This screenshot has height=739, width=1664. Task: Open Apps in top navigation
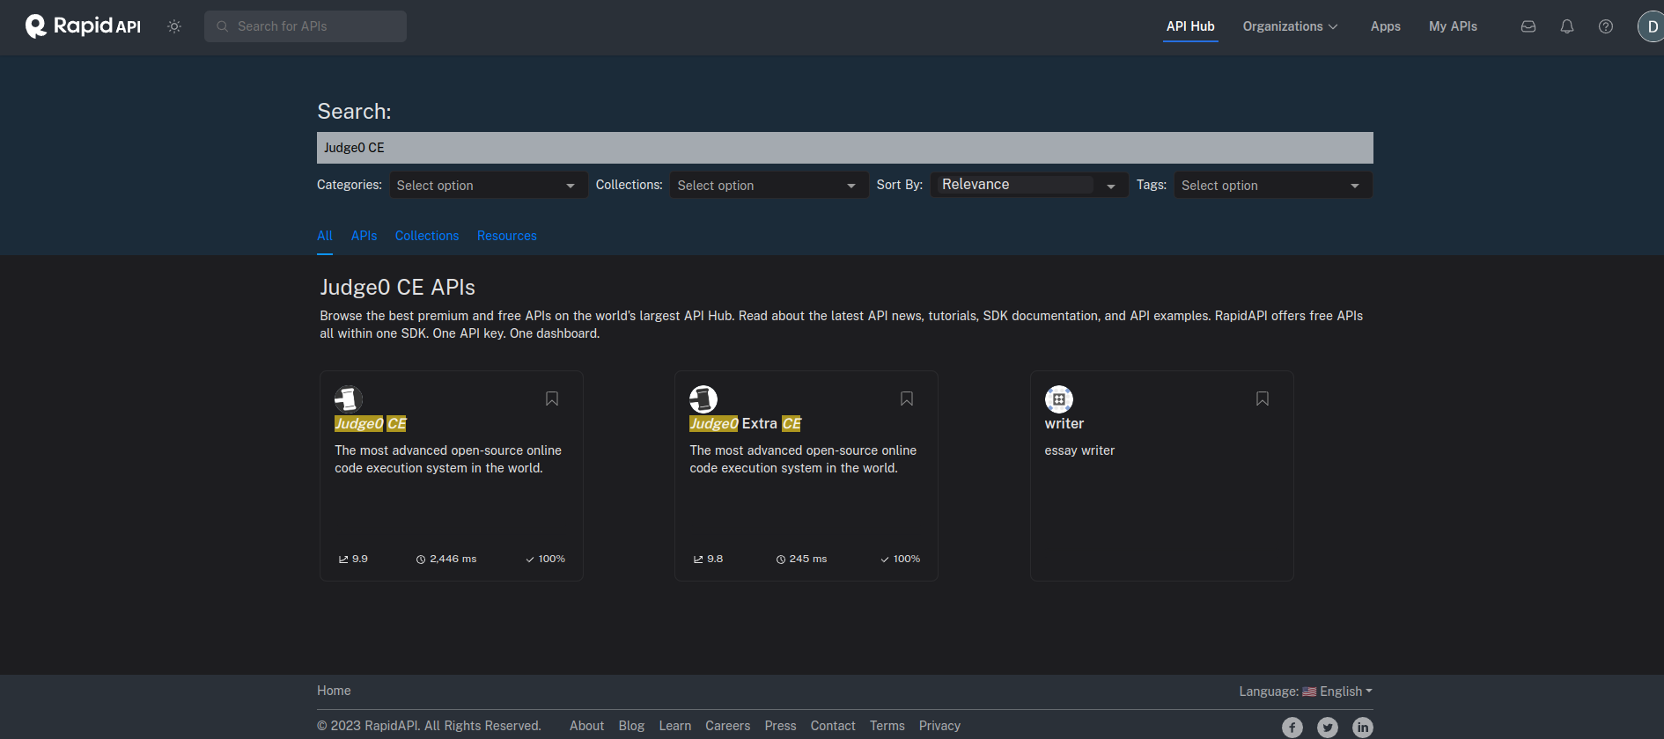click(1386, 26)
